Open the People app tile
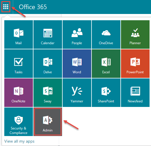The width and height of the screenshot is (151, 146). [x=77, y=35]
